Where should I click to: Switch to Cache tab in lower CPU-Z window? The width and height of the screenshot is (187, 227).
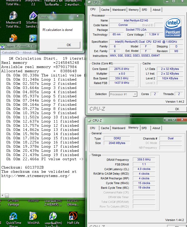pos(105,128)
